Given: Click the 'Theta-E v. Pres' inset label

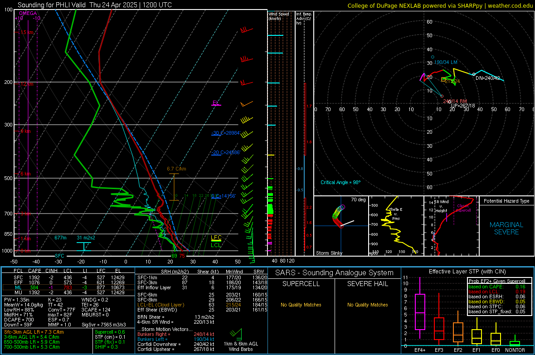Looking at the screenshot, I should pos(396,214).
